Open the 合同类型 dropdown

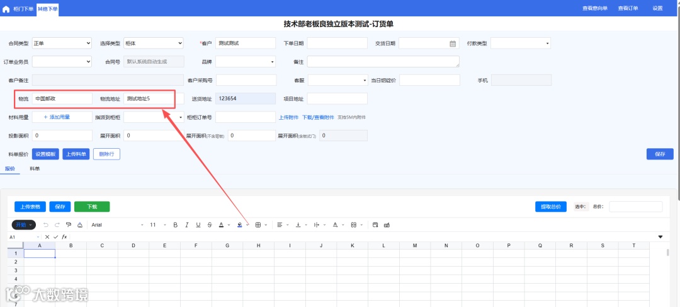pos(62,43)
